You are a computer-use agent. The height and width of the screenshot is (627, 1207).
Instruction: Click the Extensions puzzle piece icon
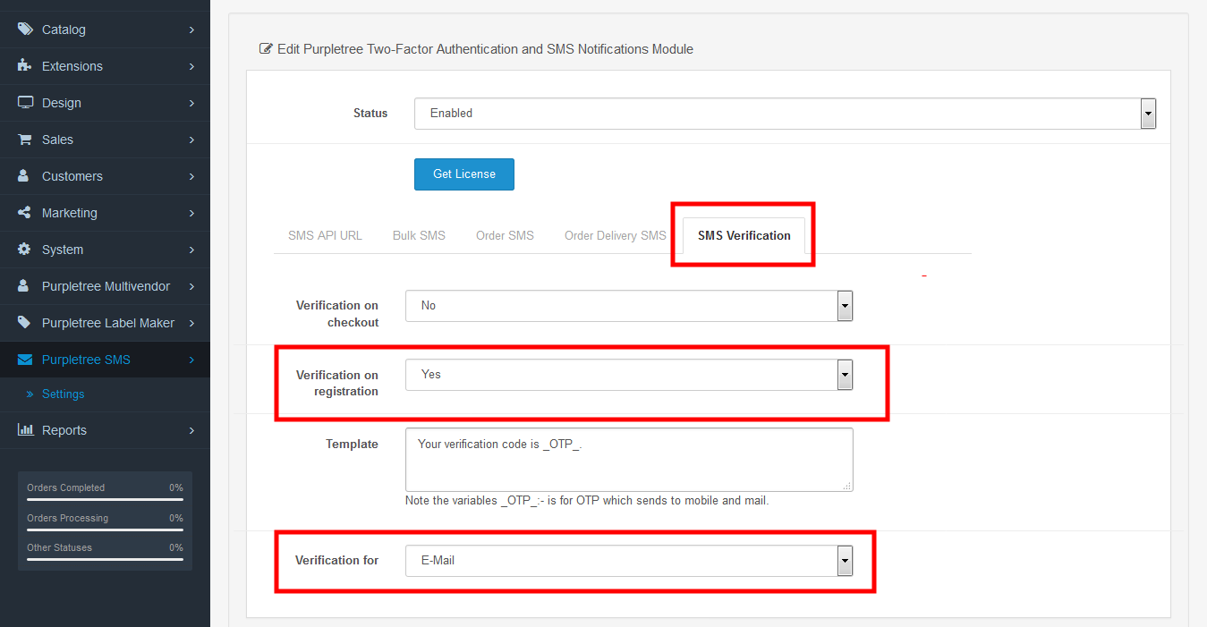pyautogui.click(x=25, y=66)
